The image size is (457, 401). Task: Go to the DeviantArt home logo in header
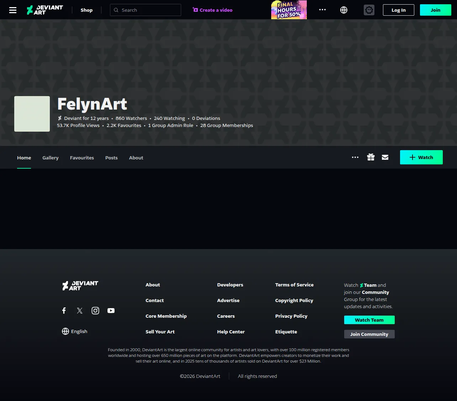(45, 10)
